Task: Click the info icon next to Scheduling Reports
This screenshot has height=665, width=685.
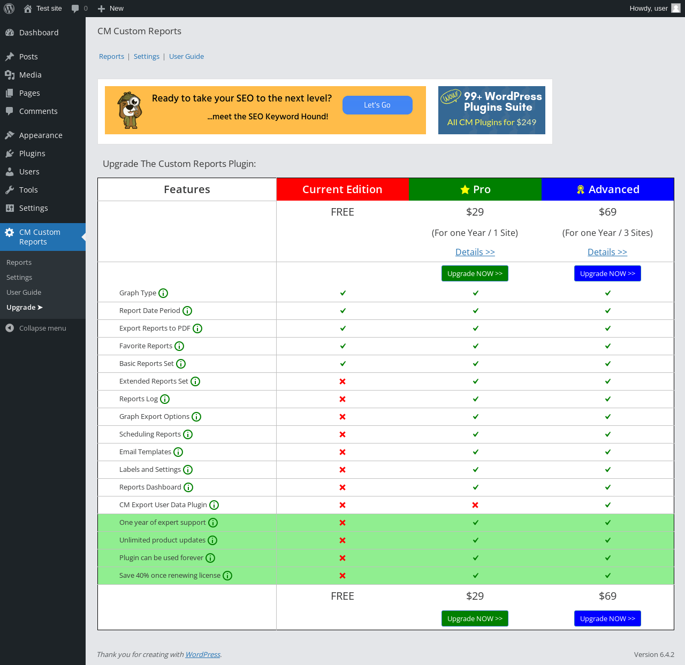Action: pyautogui.click(x=188, y=434)
